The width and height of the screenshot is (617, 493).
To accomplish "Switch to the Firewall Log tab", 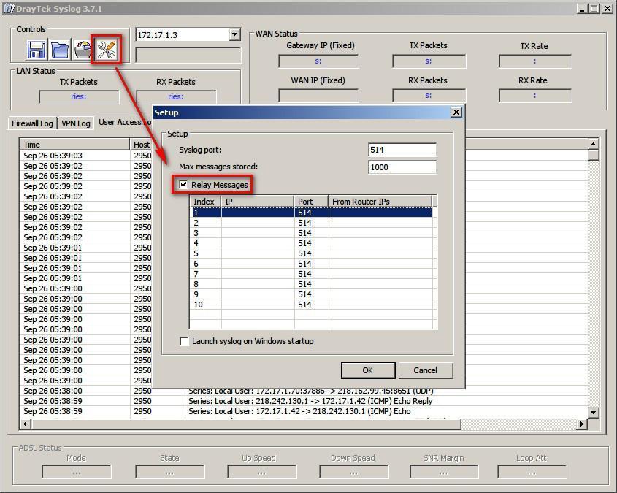I will [x=32, y=123].
